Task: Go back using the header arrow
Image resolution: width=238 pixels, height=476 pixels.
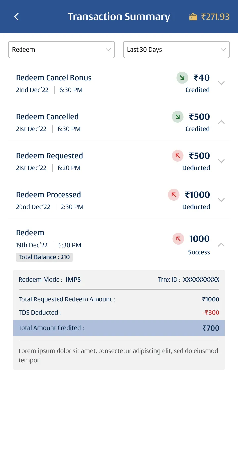Action: click(17, 17)
